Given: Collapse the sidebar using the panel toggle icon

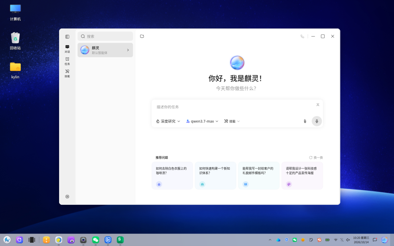Looking at the screenshot, I should pos(67,37).
